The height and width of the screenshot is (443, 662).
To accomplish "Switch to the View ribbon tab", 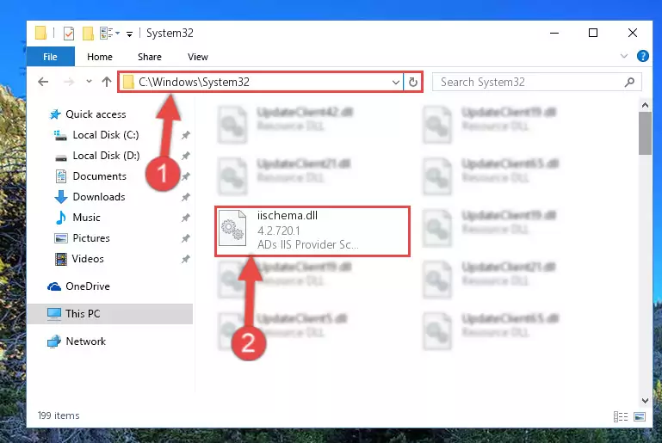I will point(198,57).
